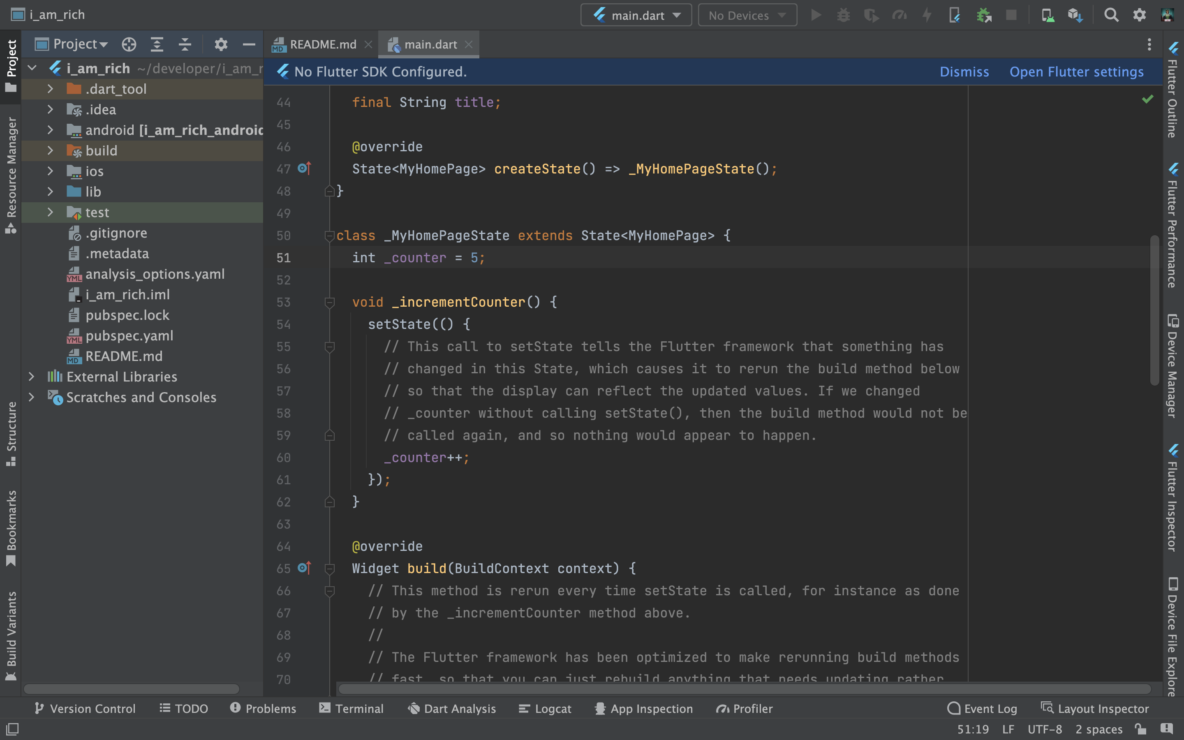Switch to the README.md editor tab
Viewport: 1184px width, 740px height.
point(322,44)
